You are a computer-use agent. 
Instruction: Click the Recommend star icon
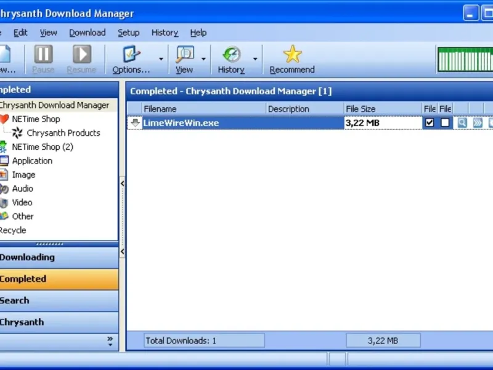point(292,54)
